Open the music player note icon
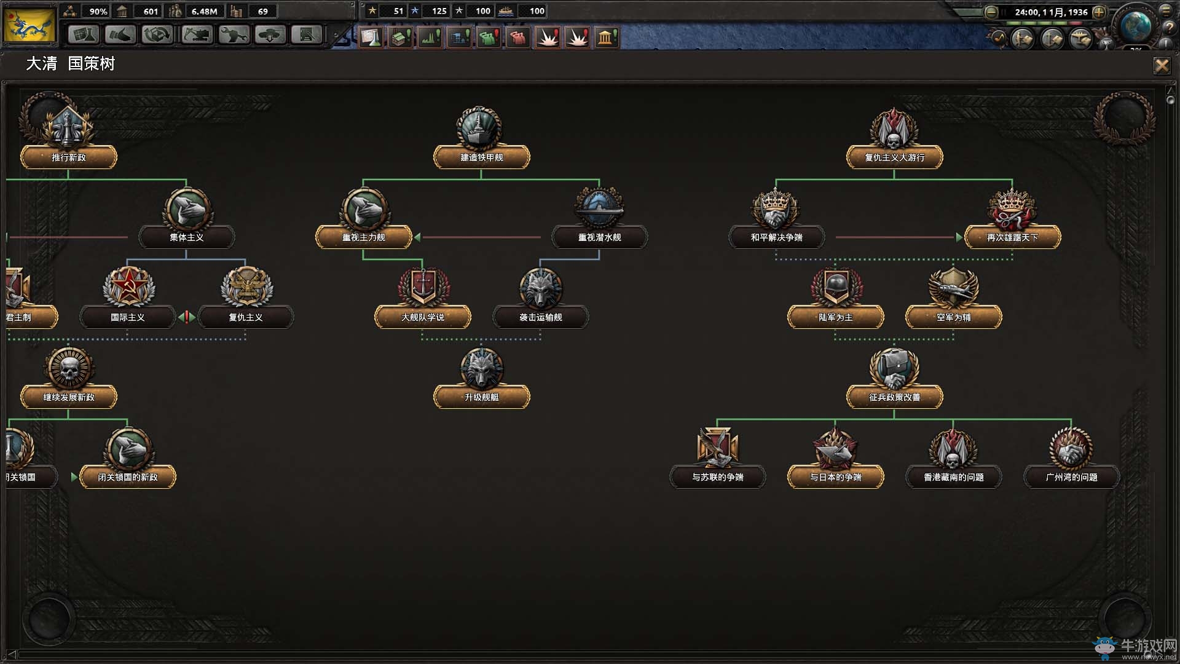This screenshot has height=664, width=1180. 998,39
